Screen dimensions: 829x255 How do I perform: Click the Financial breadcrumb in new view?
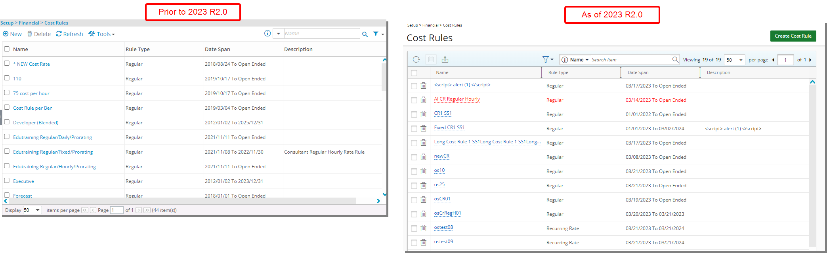click(x=430, y=25)
